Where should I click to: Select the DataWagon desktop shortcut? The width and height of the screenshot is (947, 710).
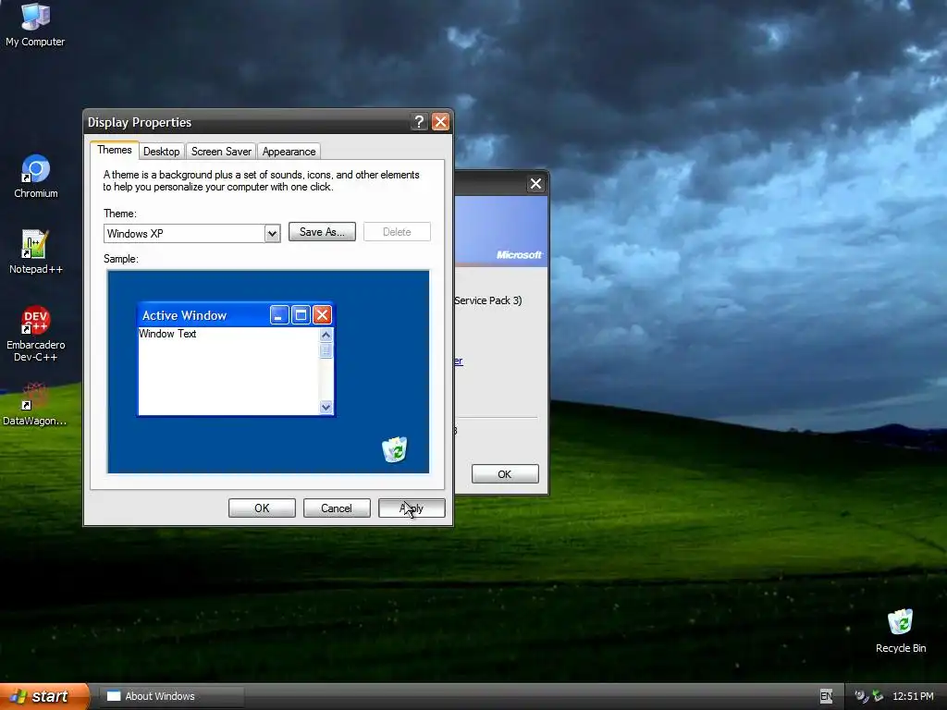pos(35,404)
